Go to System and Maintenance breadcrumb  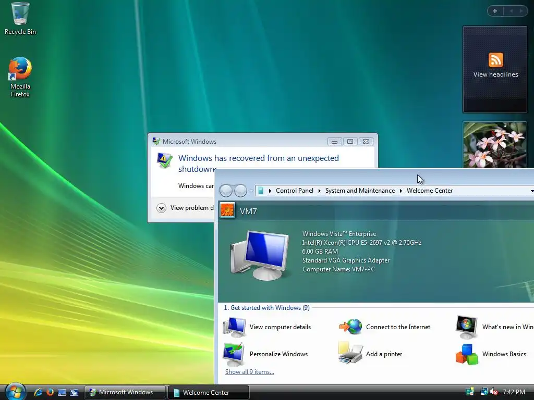point(360,191)
